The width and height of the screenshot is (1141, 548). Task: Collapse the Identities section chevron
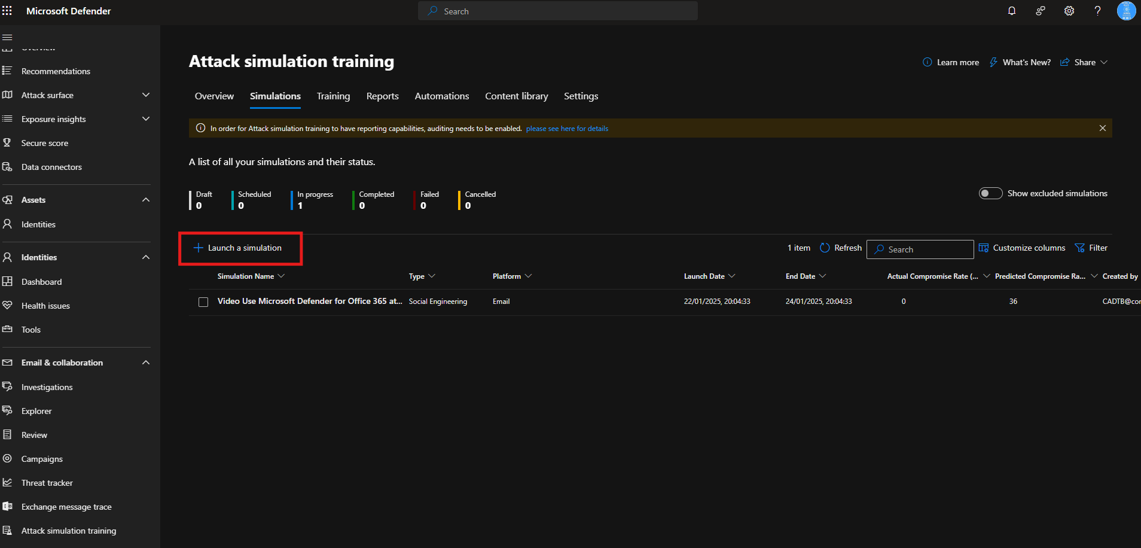coord(146,257)
